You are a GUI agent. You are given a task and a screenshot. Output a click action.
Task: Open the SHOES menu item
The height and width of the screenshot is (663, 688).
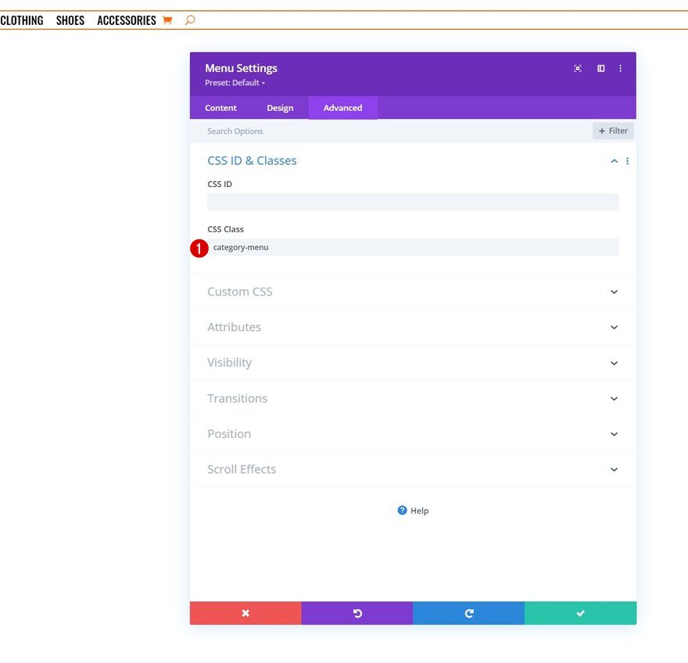coord(70,20)
